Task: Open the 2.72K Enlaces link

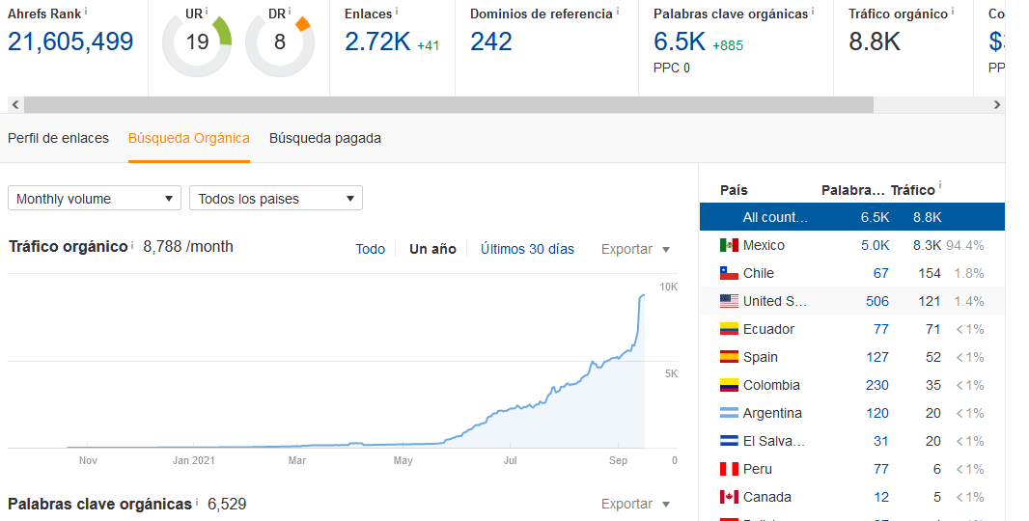Action: 377,41
